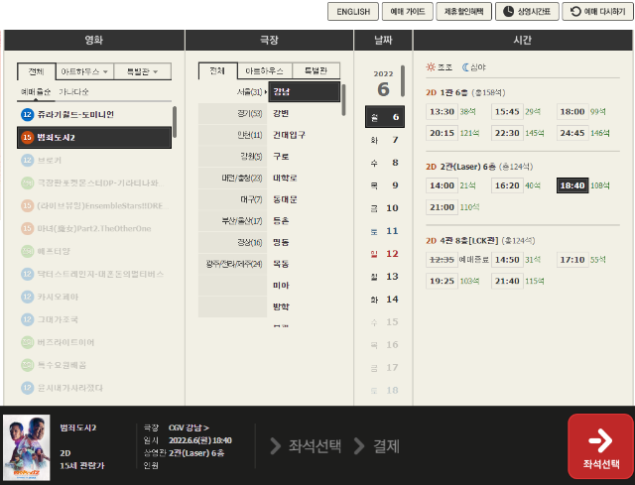Viewport: 635px width, 485px height.
Task: Select the 구로 theater
Action: tap(305, 157)
